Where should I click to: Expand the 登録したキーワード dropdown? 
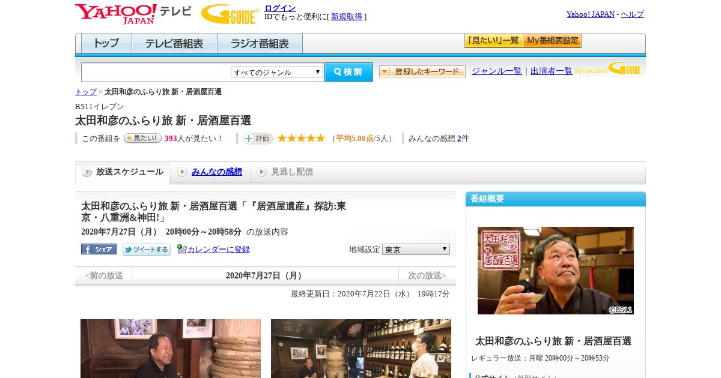point(422,71)
